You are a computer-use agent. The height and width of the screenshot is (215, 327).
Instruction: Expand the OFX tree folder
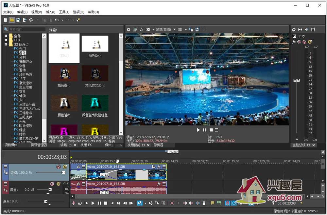6,40
